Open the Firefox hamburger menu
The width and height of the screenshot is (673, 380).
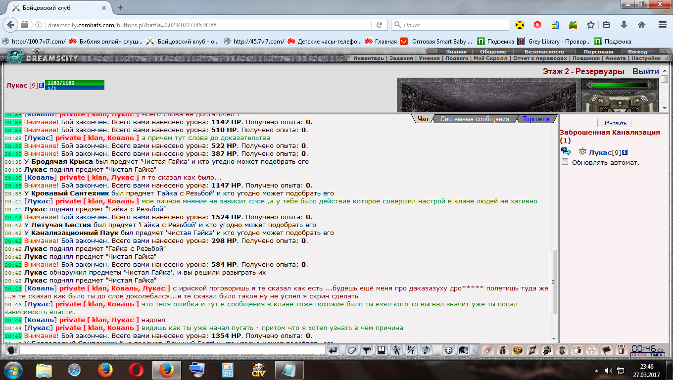pyautogui.click(x=662, y=25)
